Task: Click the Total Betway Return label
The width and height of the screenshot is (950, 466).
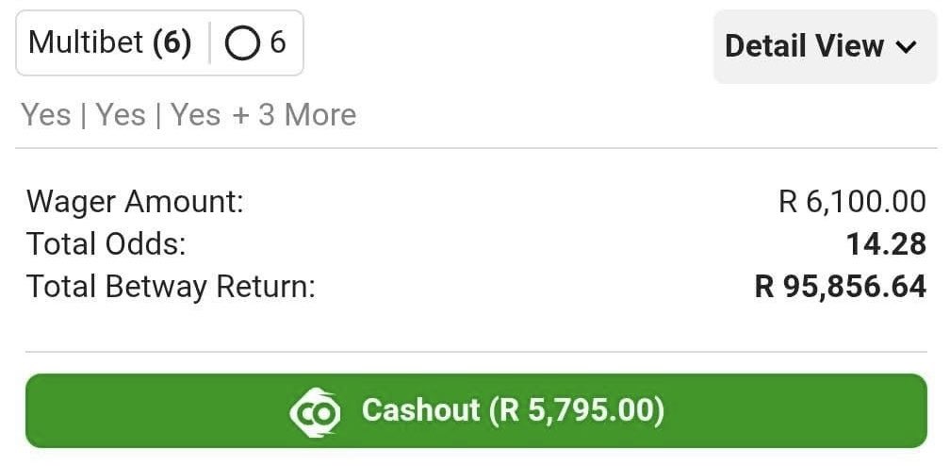Action: (171, 287)
